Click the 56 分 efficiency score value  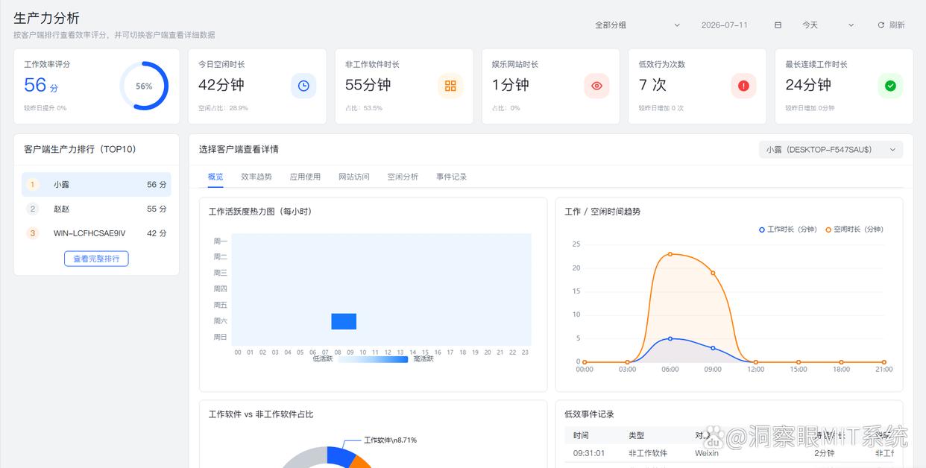[41, 85]
